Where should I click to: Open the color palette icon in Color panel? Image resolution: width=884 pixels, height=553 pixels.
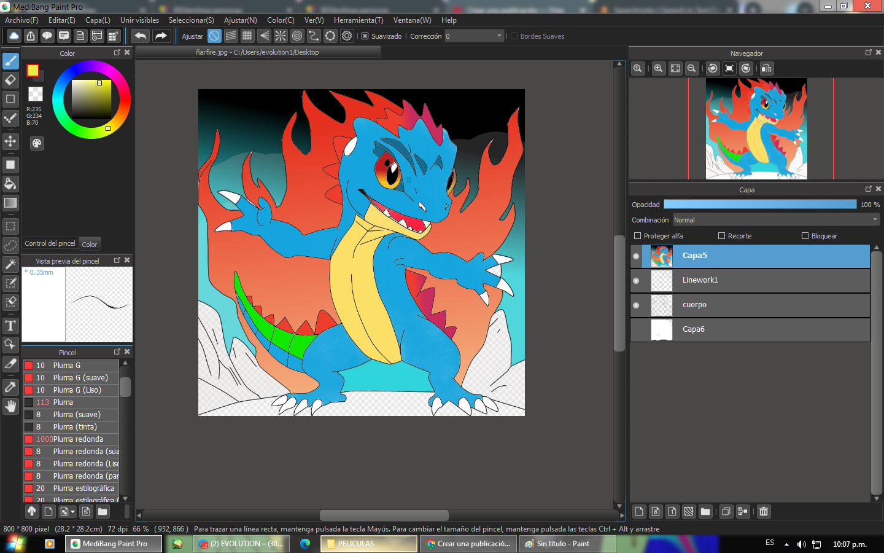click(37, 143)
